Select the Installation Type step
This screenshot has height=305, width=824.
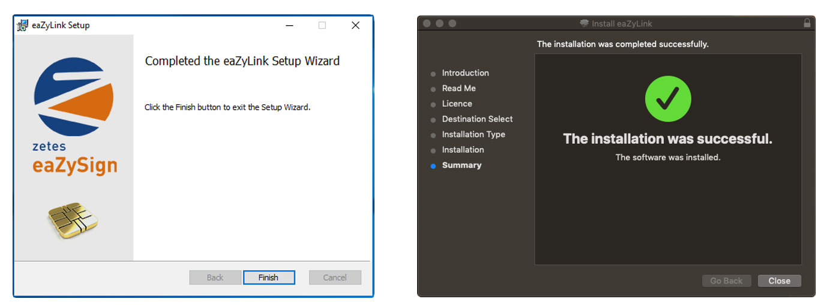click(474, 134)
